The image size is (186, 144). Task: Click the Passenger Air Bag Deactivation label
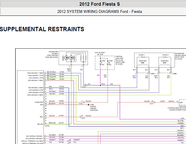(x=54, y=55)
